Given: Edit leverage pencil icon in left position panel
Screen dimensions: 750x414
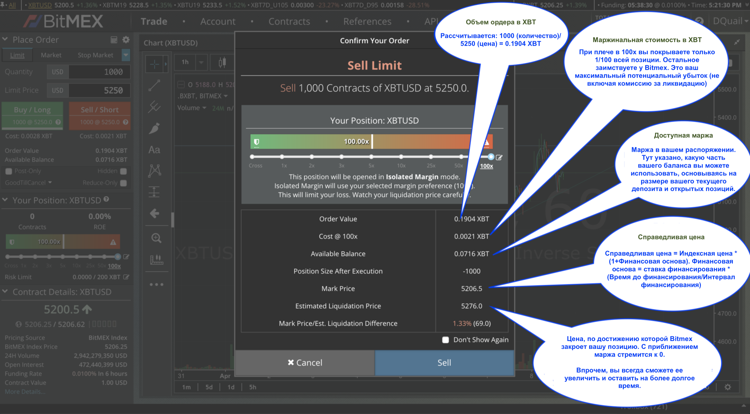Looking at the screenshot, I should click(x=126, y=257).
